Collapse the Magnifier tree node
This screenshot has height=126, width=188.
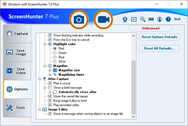[x=45, y=66]
